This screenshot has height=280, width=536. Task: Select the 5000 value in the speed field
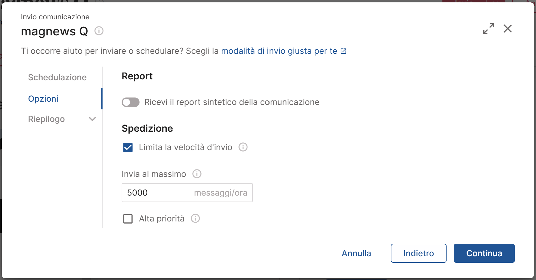[x=137, y=193]
